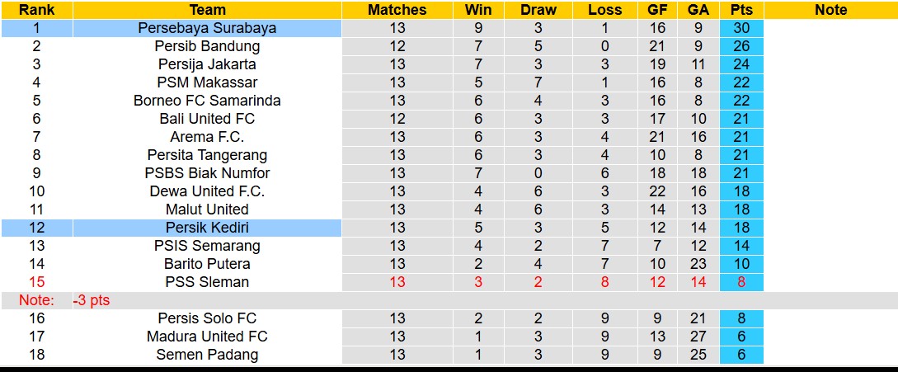Click the Win column header
Viewport: 898px width, 372px height.
(478, 10)
